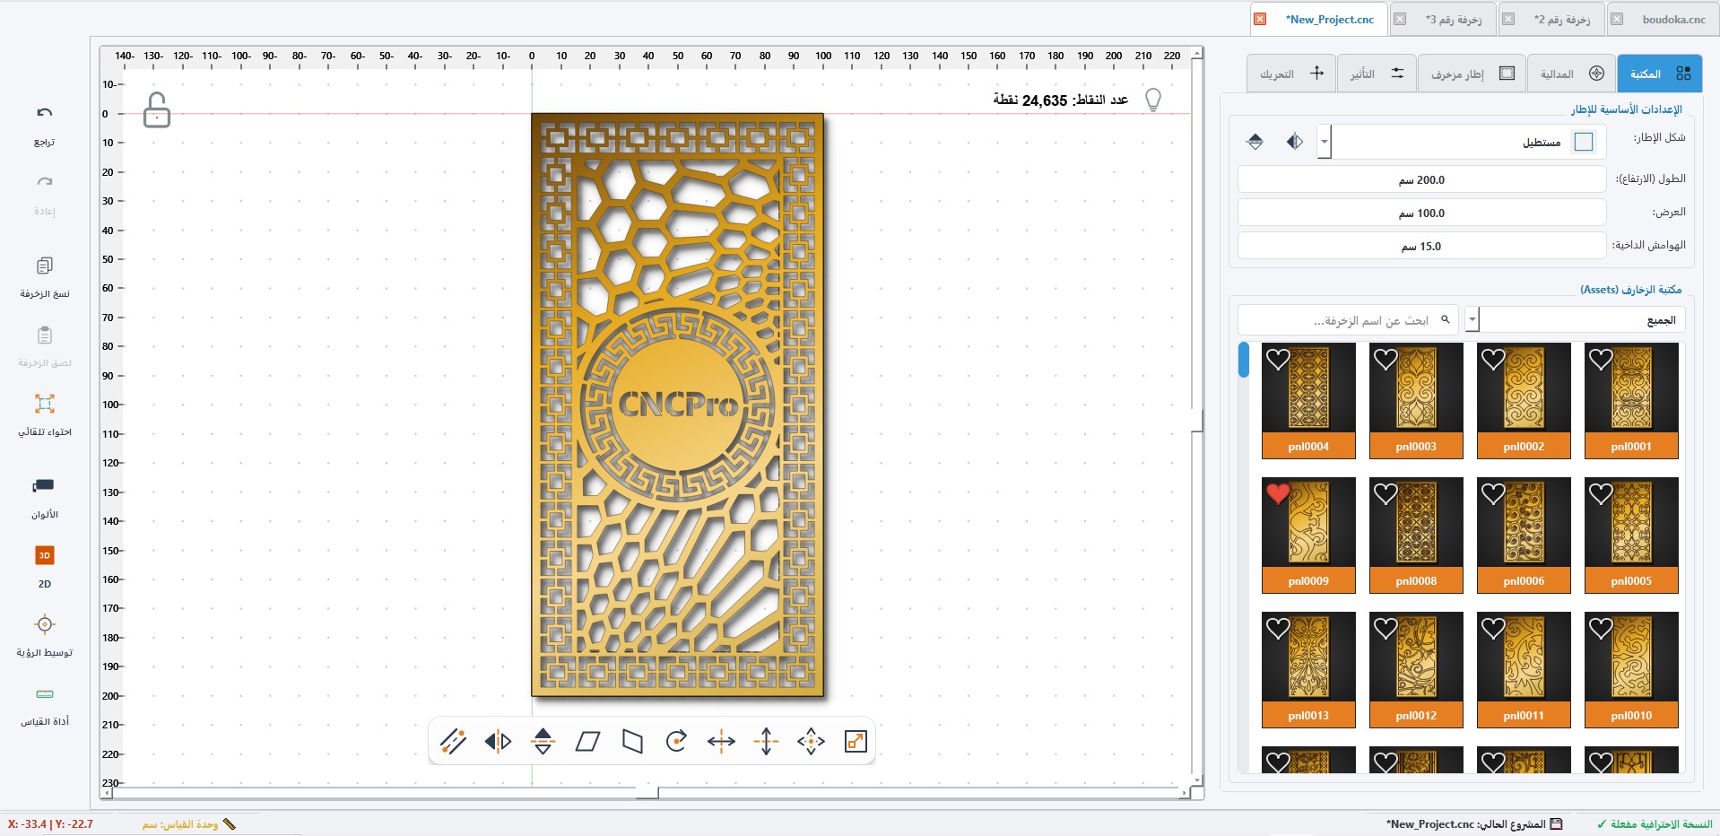Click the horizontal flip icon in bottom toolbar
The width and height of the screenshot is (1720, 836).
(x=498, y=741)
